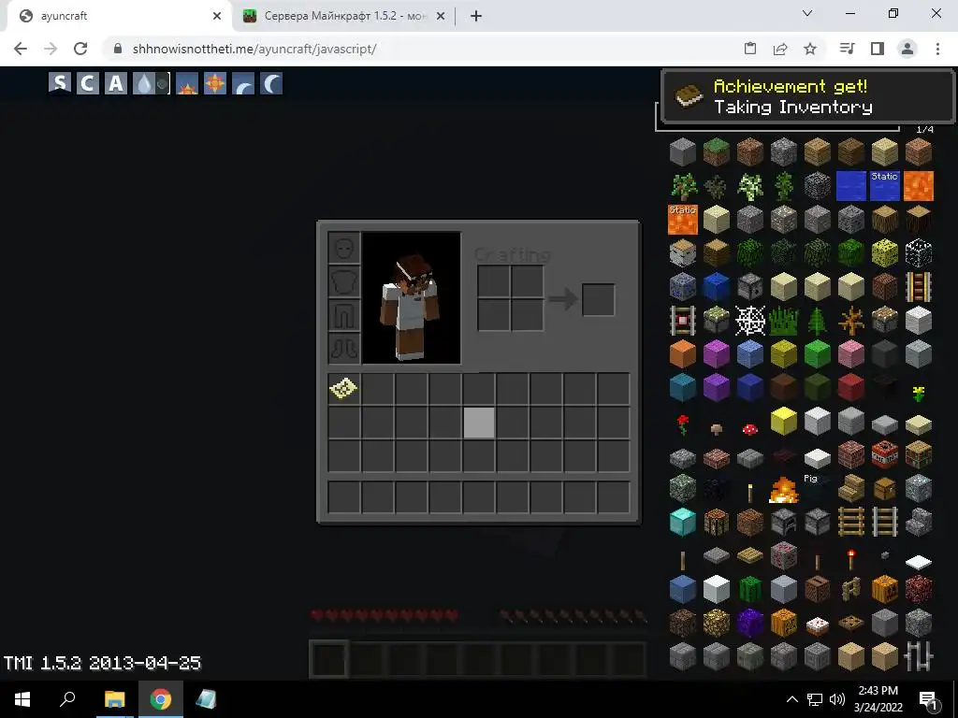Image resolution: width=958 pixels, height=718 pixels.
Task: Switch to Survival mode with S button
Action: [x=59, y=83]
